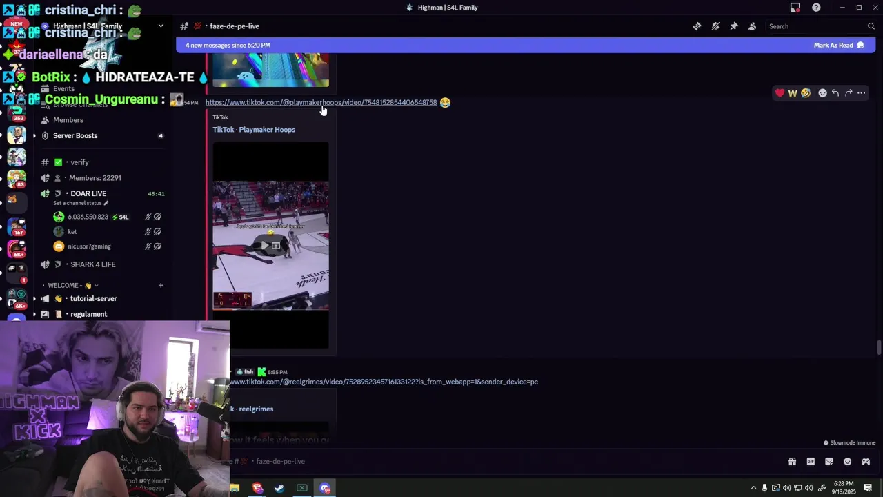Open the GIF picker
Viewport: 883px width, 497px height.
pos(811,462)
